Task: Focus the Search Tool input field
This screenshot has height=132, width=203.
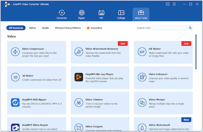Action: click(x=171, y=28)
